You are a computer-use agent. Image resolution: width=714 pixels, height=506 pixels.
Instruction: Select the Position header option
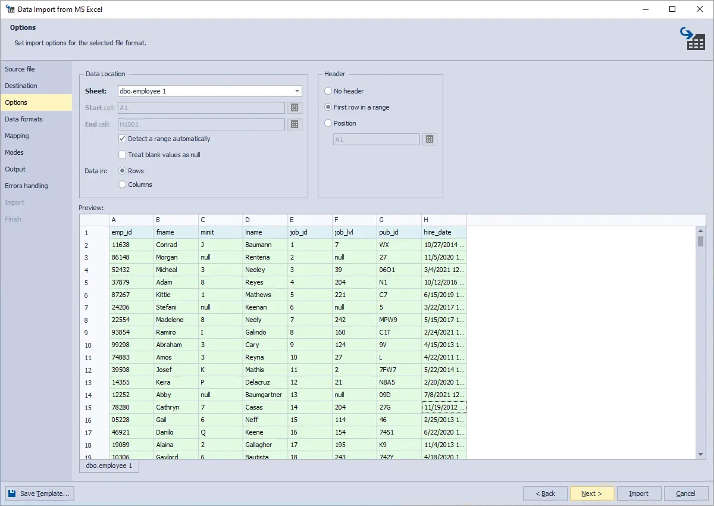pyautogui.click(x=328, y=123)
